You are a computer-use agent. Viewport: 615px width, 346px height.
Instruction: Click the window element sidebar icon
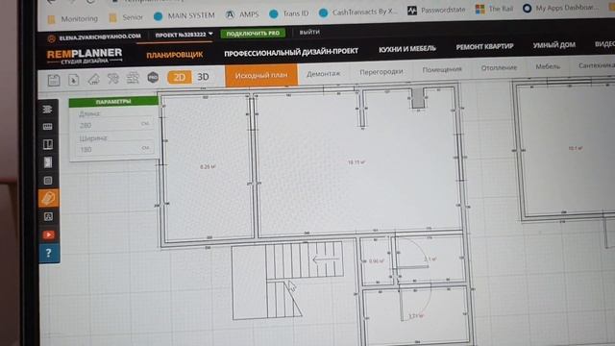(x=48, y=144)
